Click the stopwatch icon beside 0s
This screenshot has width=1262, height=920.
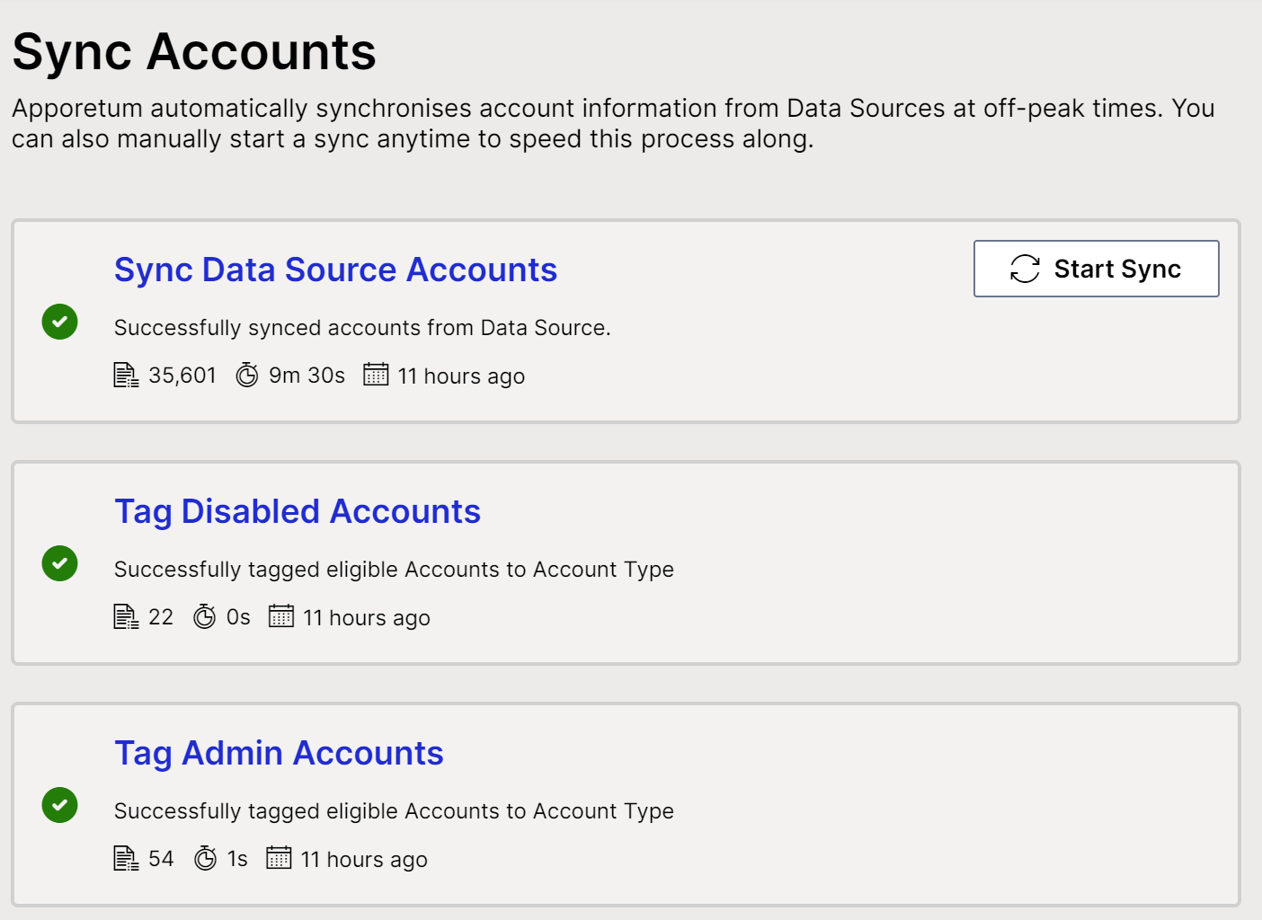205,616
